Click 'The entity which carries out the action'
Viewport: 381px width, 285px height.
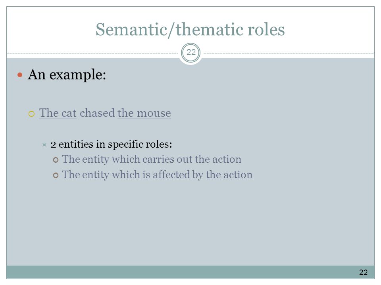152,159
